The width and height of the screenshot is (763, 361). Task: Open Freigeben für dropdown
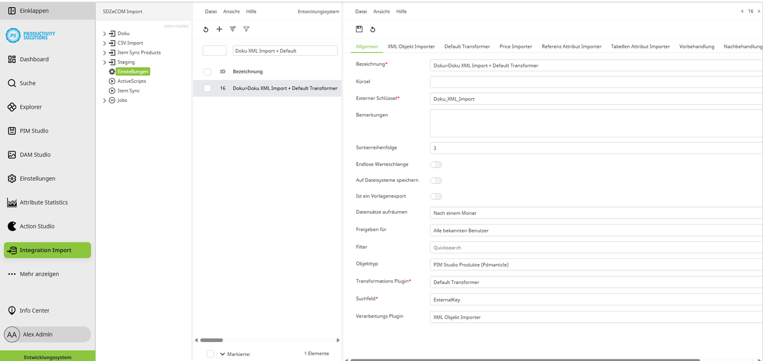[596, 231]
